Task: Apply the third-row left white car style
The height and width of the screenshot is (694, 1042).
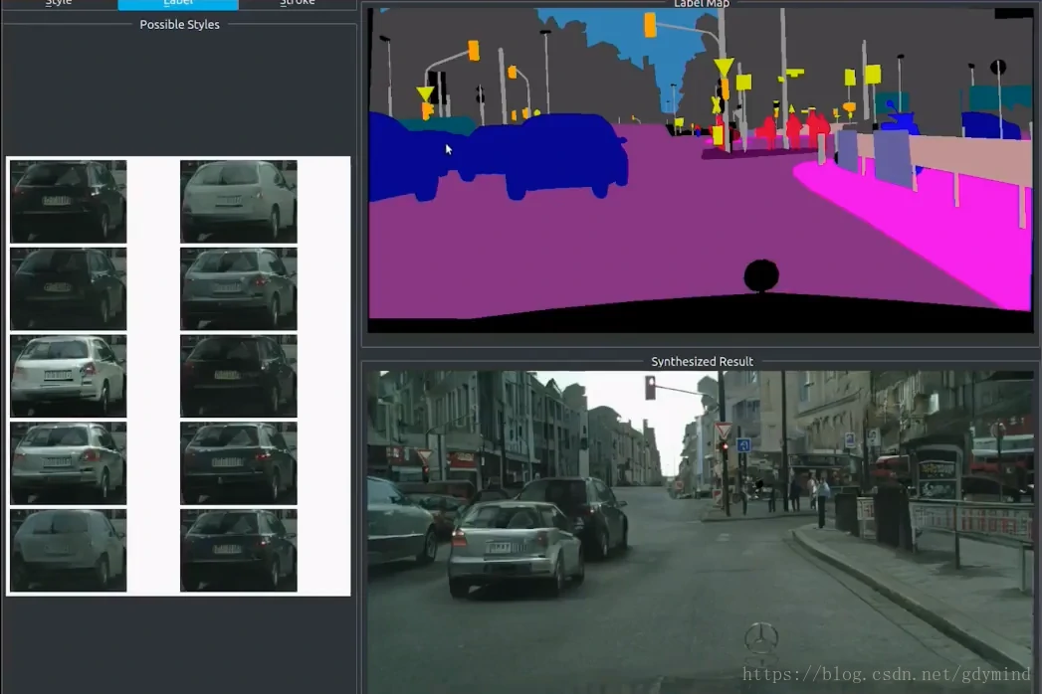Action: [68, 376]
